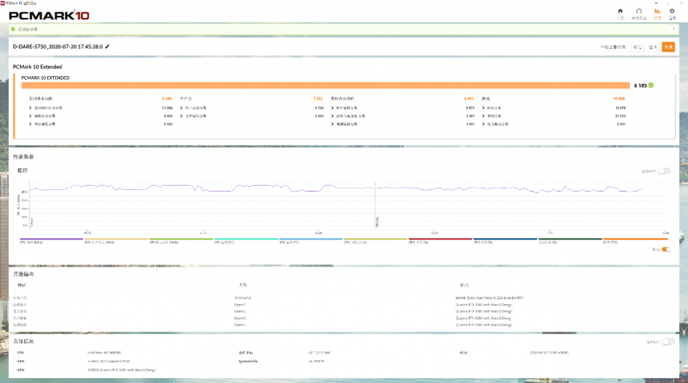Click the green validation checkmark beside 6185

pyautogui.click(x=651, y=85)
